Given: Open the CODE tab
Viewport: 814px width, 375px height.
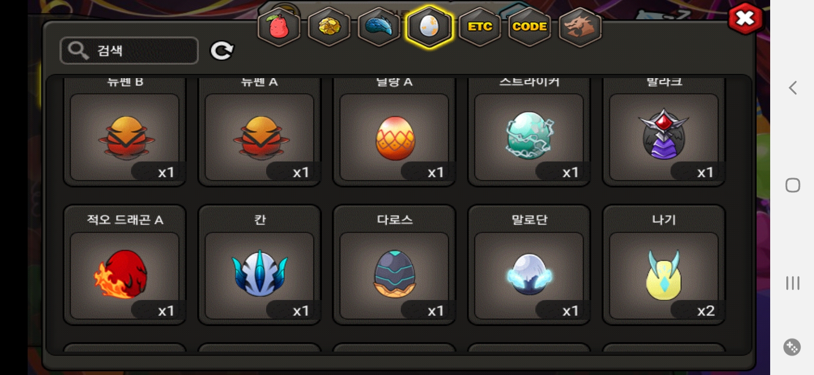Looking at the screenshot, I should tap(530, 27).
